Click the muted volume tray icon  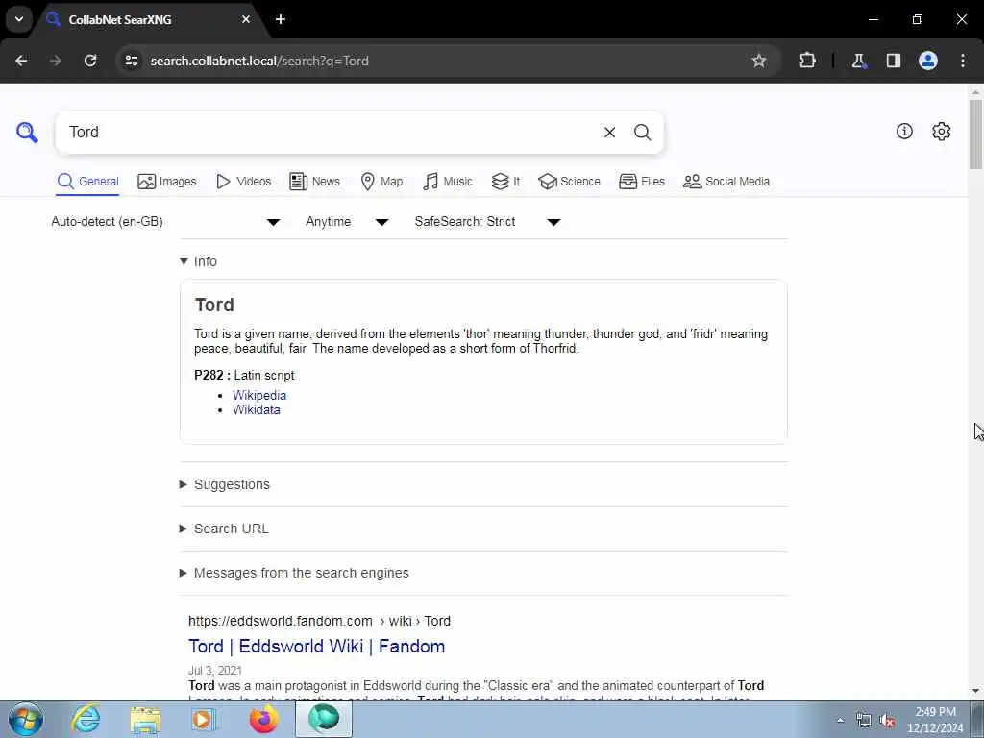887,721
